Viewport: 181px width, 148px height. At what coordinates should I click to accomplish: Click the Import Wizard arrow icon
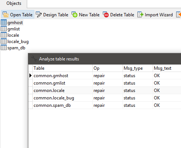(140, 14)
